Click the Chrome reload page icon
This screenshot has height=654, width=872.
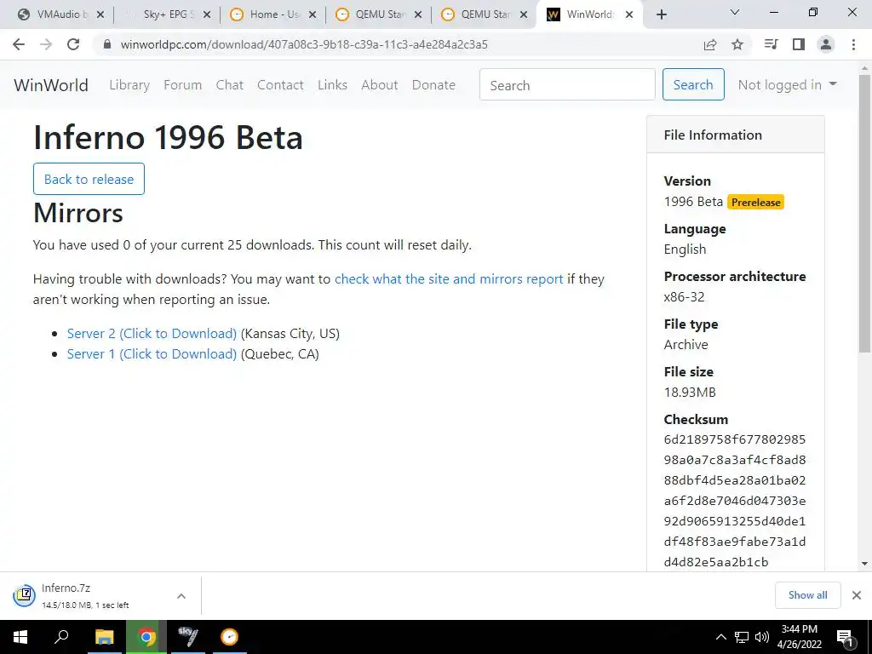(x=73, y=44)
